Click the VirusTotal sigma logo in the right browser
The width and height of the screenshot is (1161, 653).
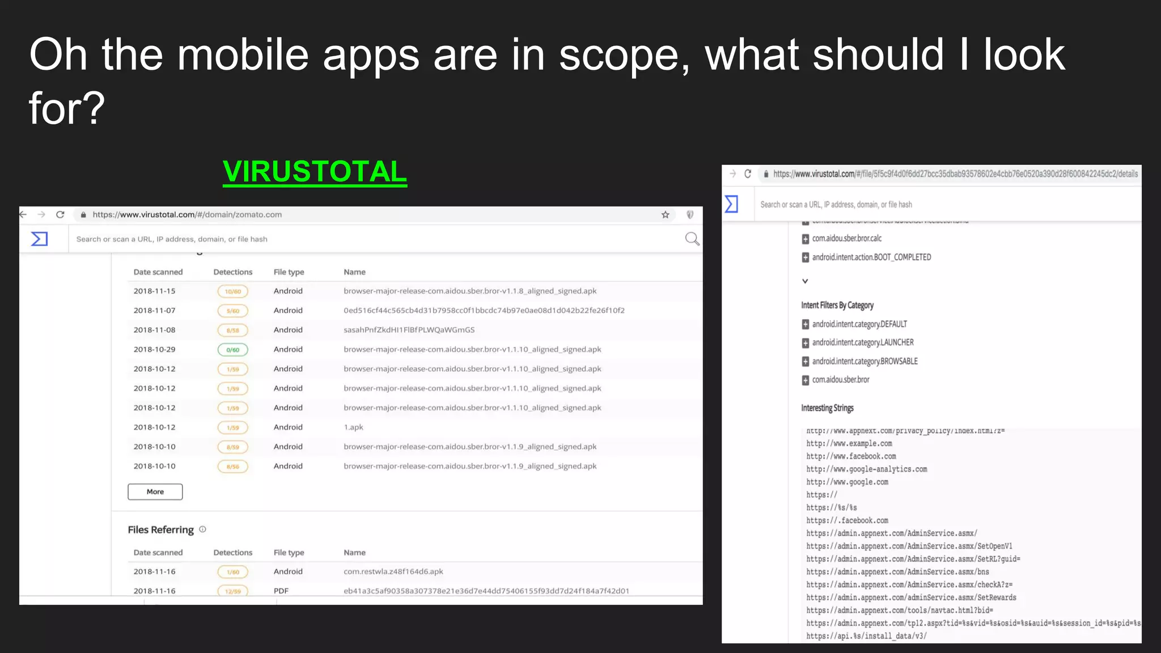tap(731, 204)
